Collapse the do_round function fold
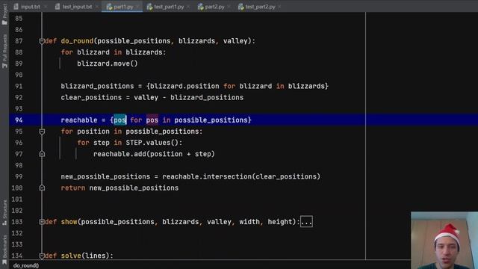This screenshot has height=269, width=478. 42,41
